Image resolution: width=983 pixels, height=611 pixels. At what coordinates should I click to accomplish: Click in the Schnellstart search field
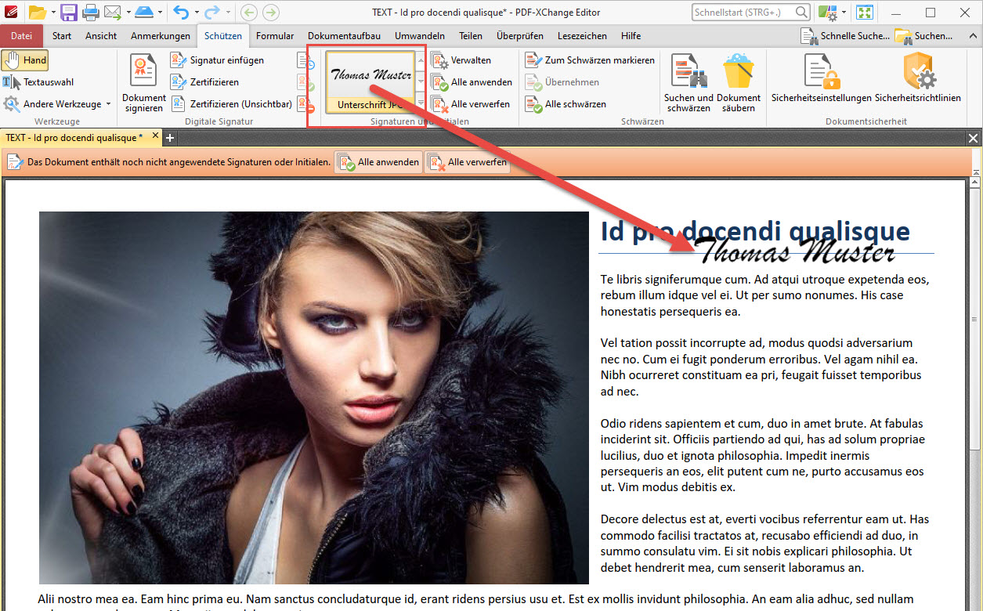tap(744, 13)
